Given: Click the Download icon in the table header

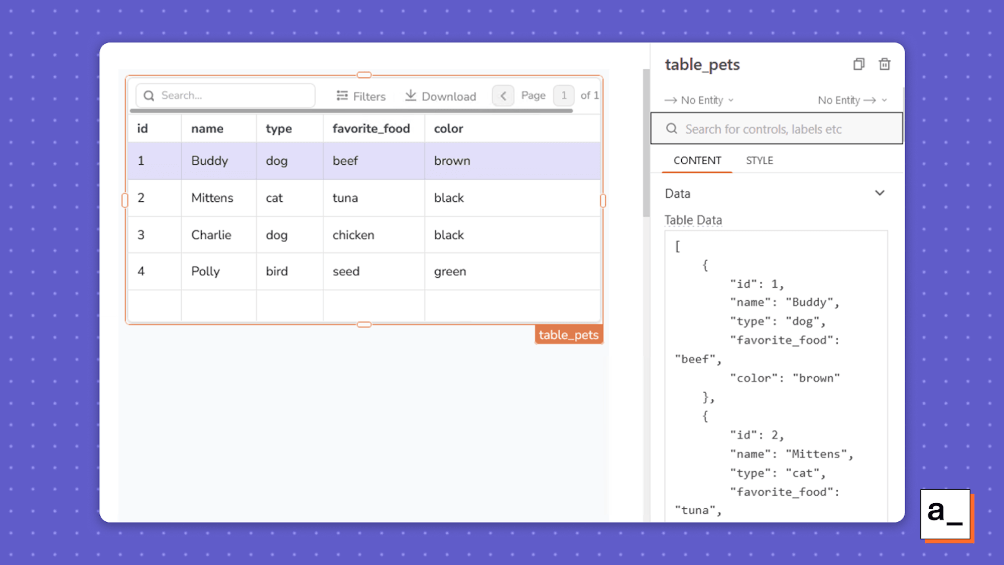Looking at the screenshot, I should coord(411,95).
